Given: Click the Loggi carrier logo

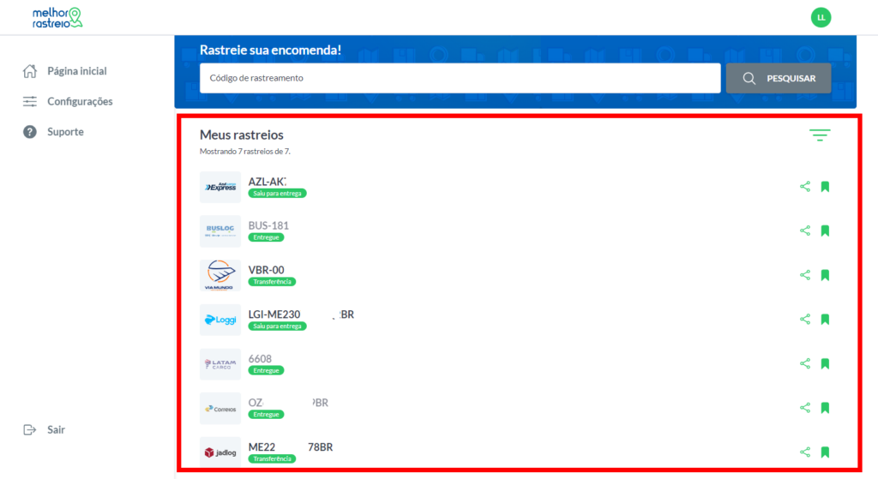Looking at the screenshot, I should pyautogui.click(x=220, y=320).
